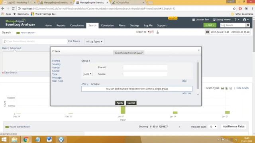
Task: Click Apply in Criteria dialog
Action: point(120,103)
